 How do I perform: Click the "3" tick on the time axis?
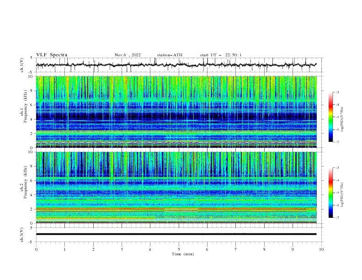pos(122,249)
